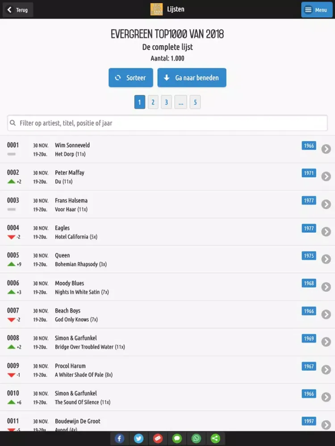Image resolution: width=335 pixels, height=446 pixels.
Task: Click Ga naar beneden button
Action: pyautogui.click(x=192, y=78)
